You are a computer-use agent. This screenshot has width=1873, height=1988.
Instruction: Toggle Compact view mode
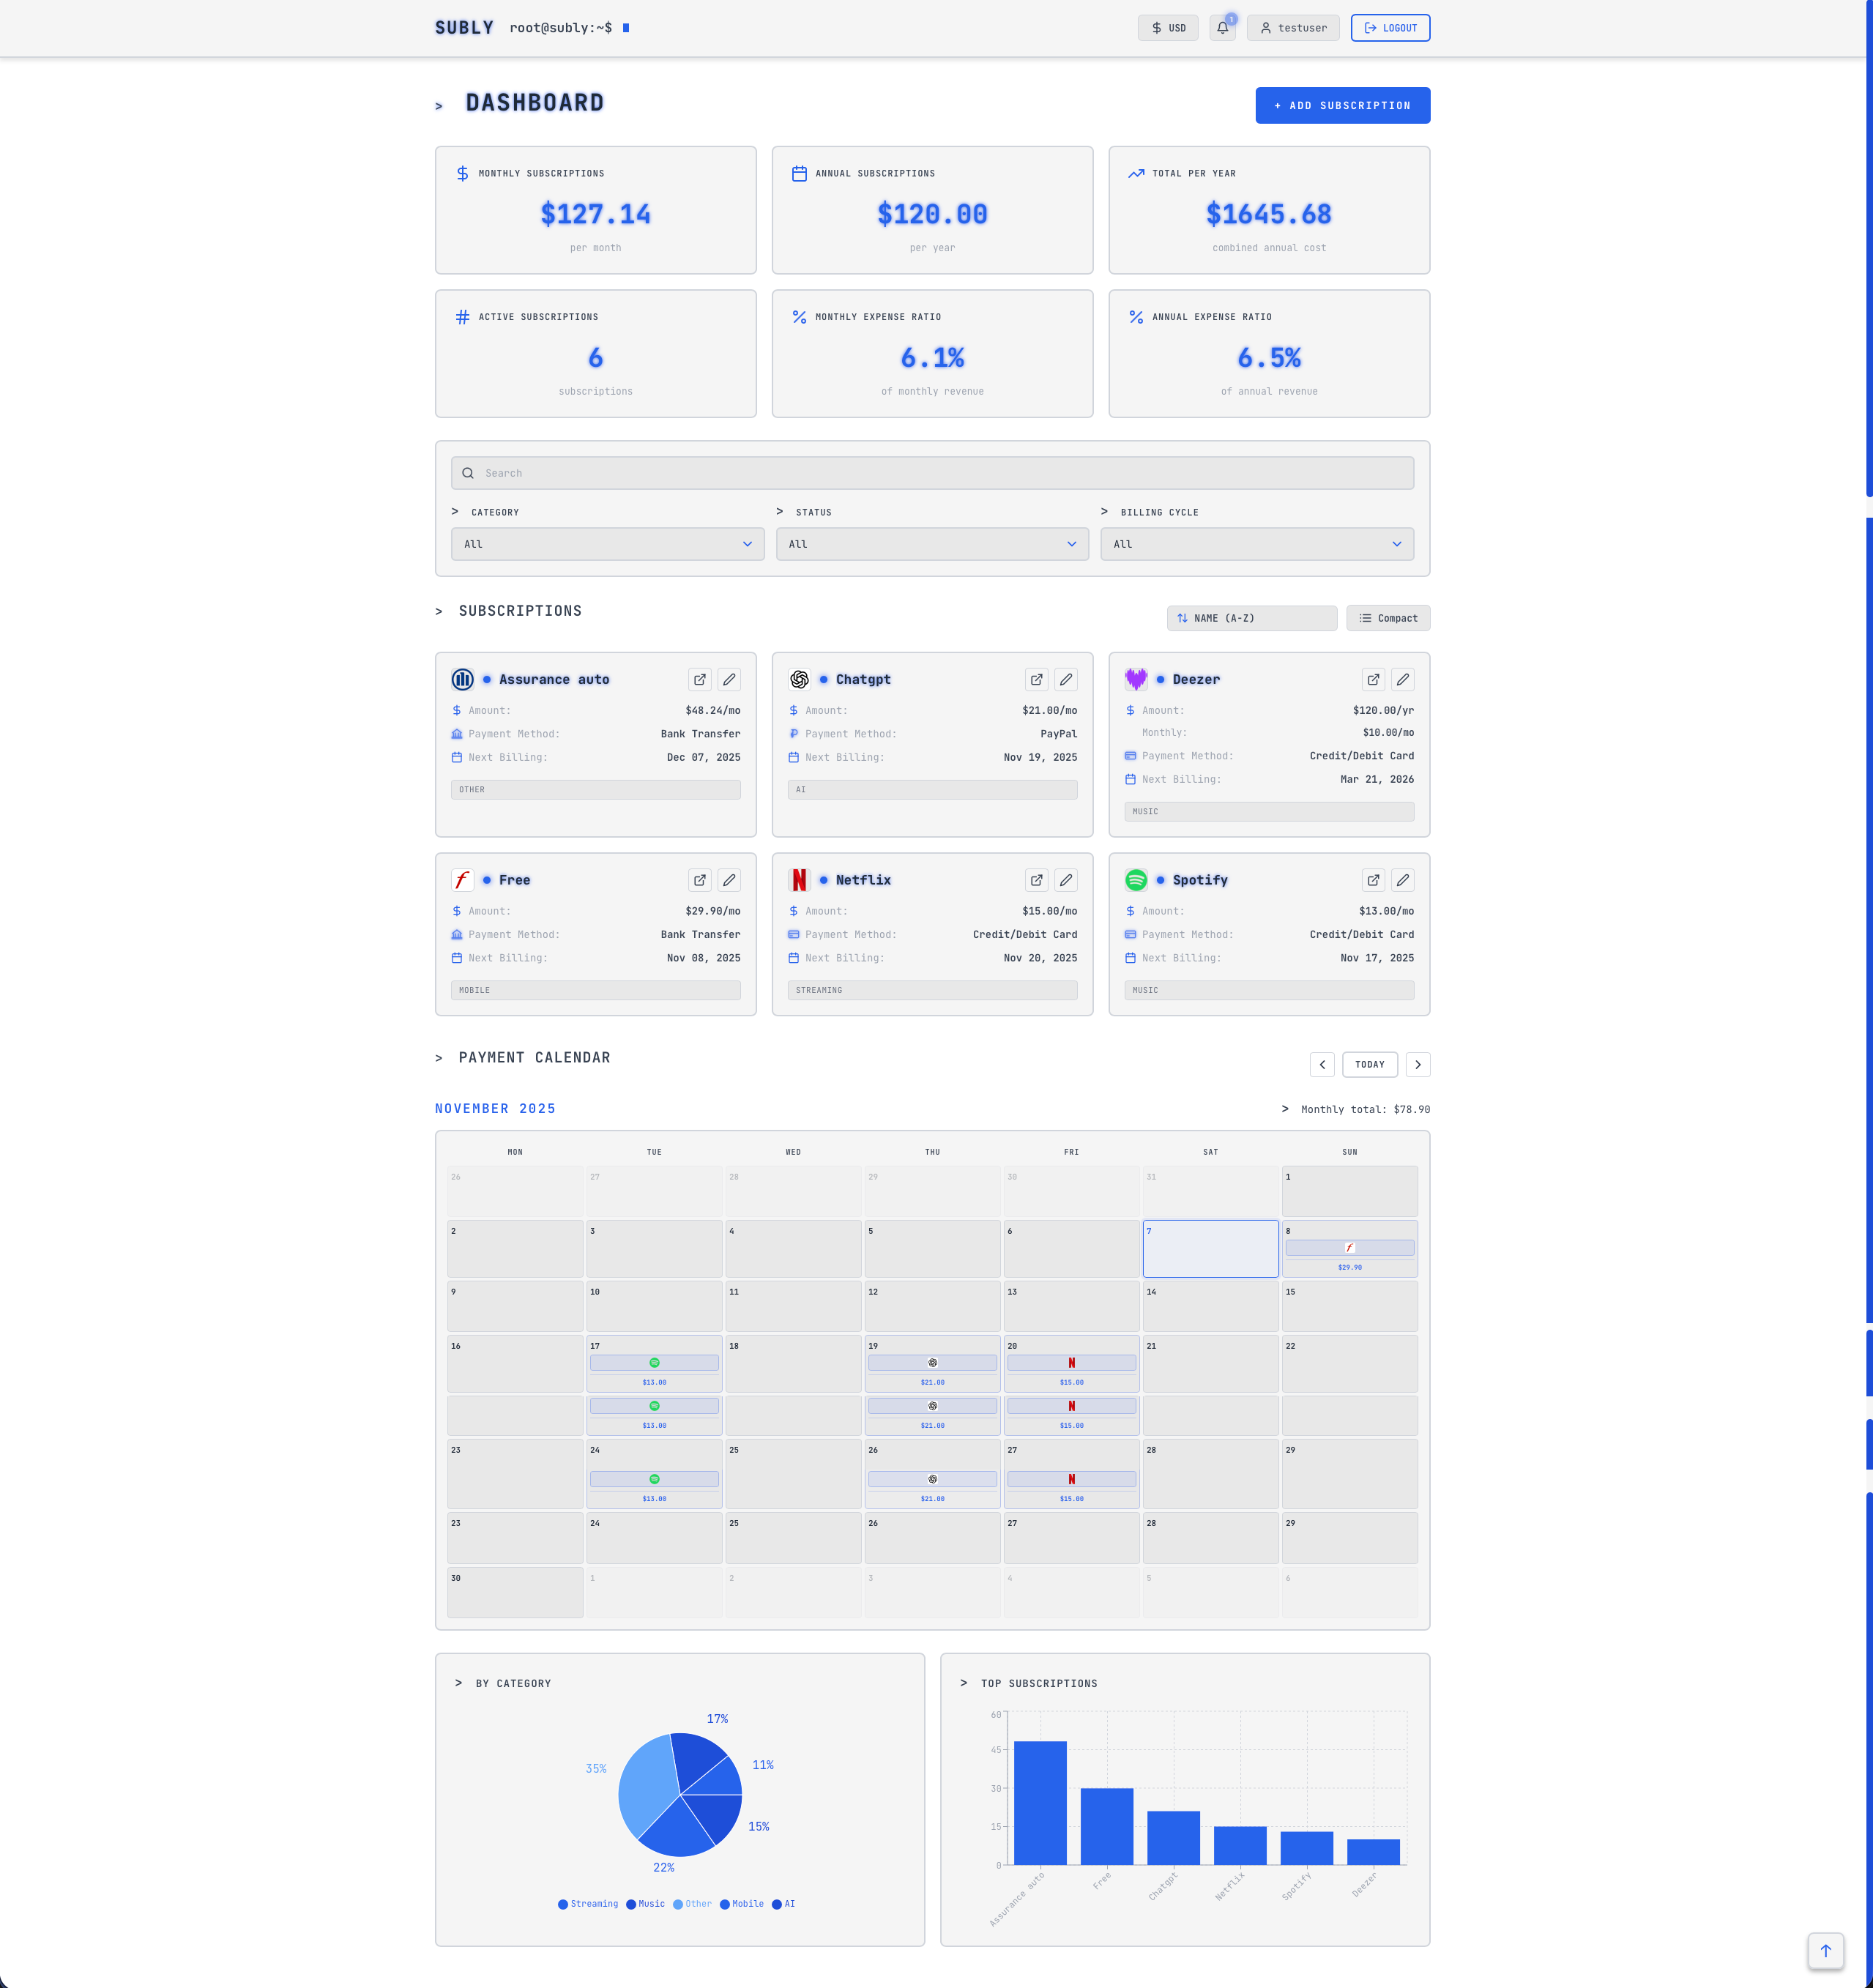click(x=1388, y=618)
